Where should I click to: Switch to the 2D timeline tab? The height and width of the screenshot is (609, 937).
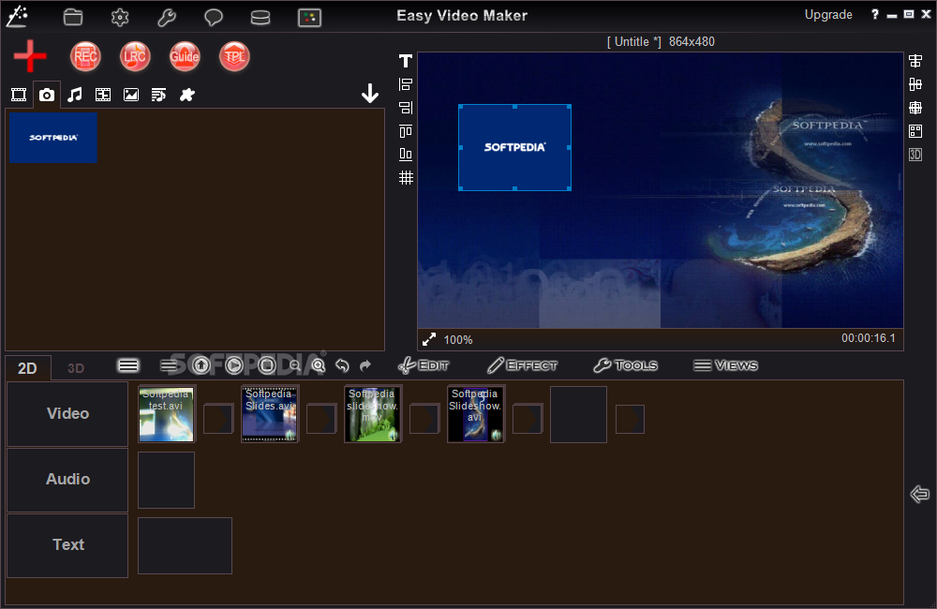coord(27,368)
